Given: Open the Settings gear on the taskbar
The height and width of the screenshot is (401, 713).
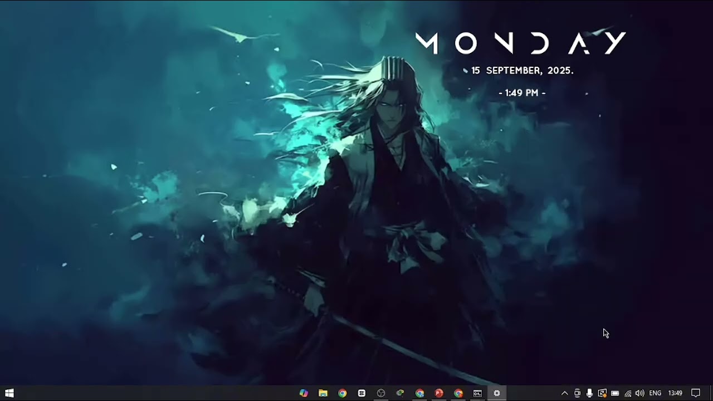Looking at the screenshot, I should coord(497,393).
